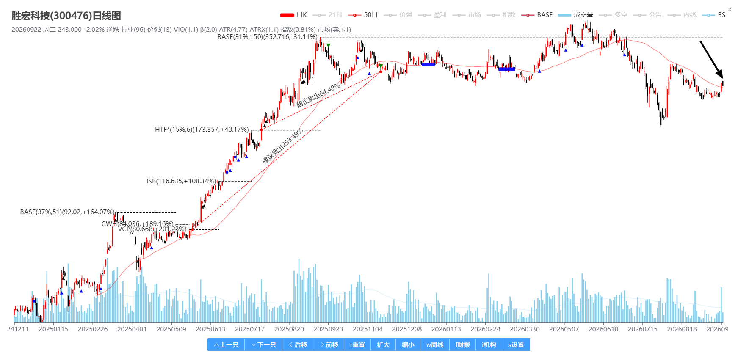Enable the 指数 legend item
738x361 pixels.
coord(501,15)
